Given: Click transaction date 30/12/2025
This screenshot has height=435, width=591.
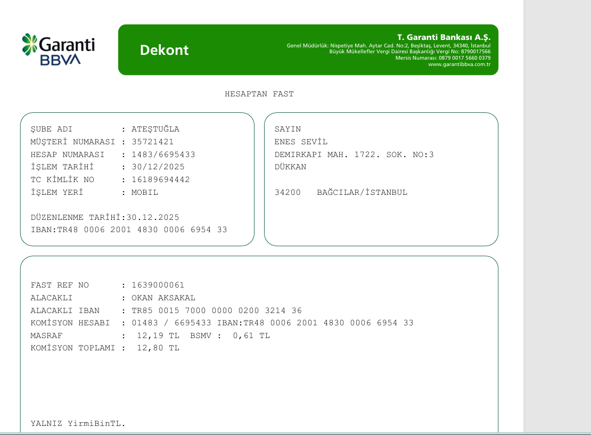Looking at the screenshot, I should 158,167.
